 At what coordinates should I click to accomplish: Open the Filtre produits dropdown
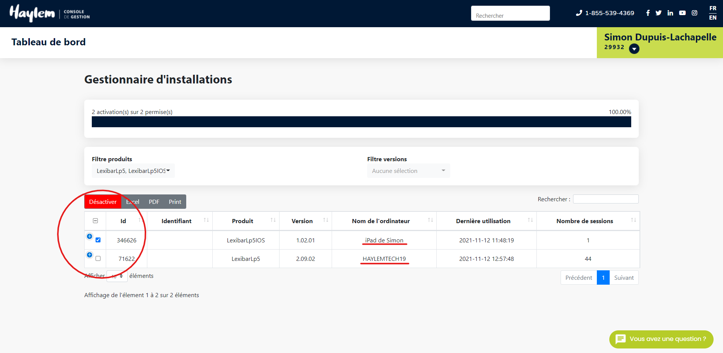click(x=133, y=171)
